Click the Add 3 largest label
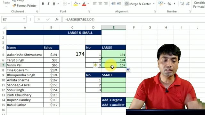This screenshot has height=115, width=205. pyautogui.click(x=114, y=100)
